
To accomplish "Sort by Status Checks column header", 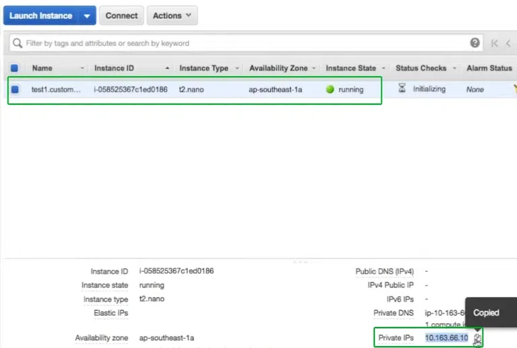I will click(421, 68).
